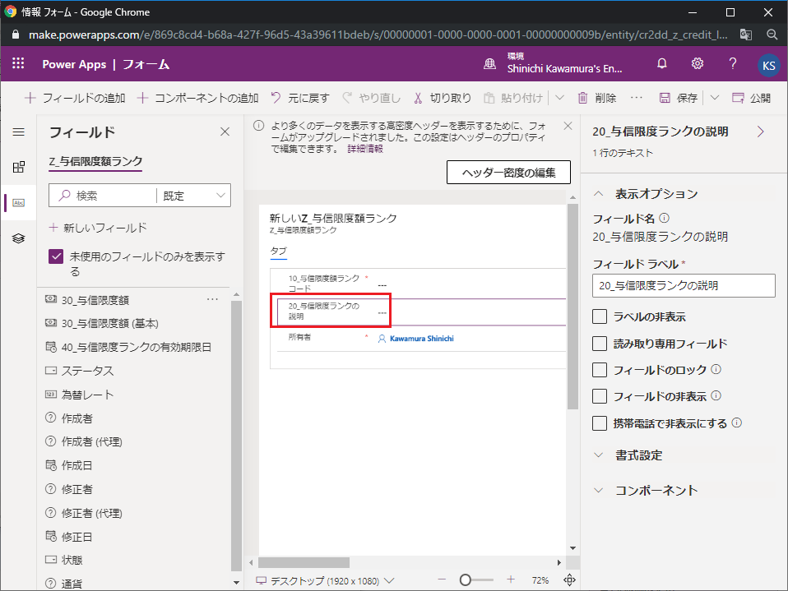Check フィールドのロック
This screenshot has height=591, width=788.
point(600,370)
